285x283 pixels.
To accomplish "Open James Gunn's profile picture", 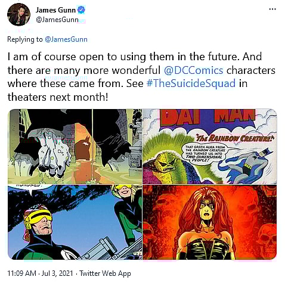I will [18, 15].
